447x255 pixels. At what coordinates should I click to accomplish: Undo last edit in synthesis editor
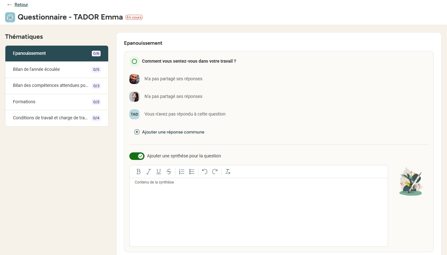click(205, 172)
